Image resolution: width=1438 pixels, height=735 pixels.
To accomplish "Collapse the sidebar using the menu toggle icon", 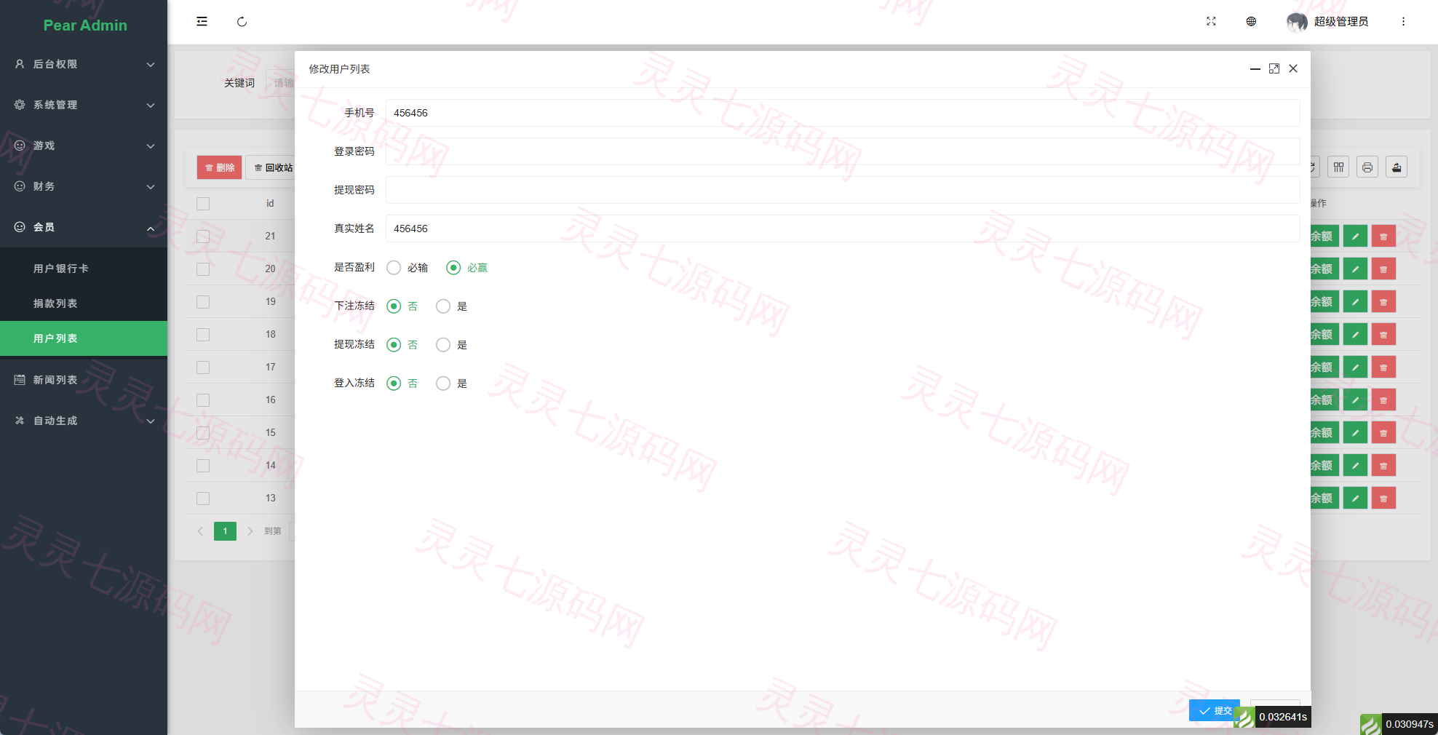I will [202, 22].
